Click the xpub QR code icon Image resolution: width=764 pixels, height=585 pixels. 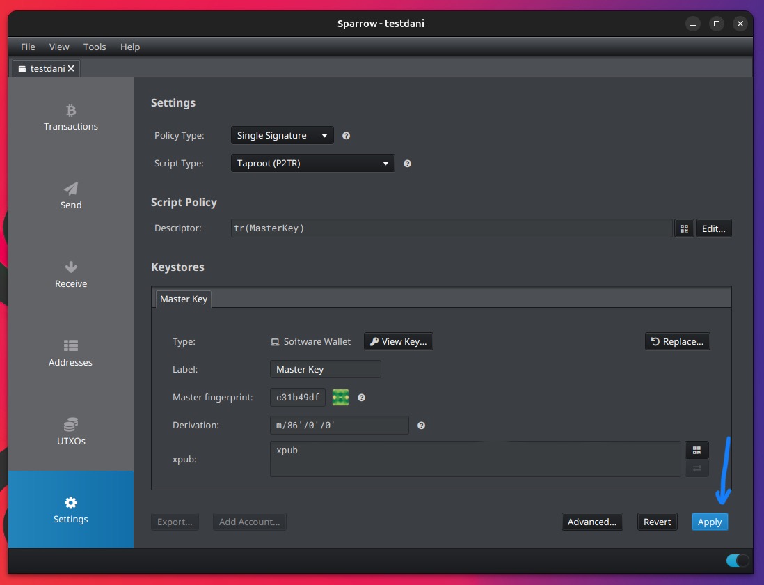coord(697,450)
